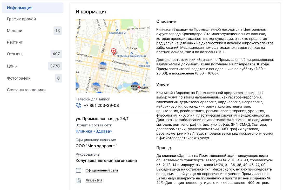
Task: Click the building photo marker near Северная ул.
Action: tap(103, 66)
